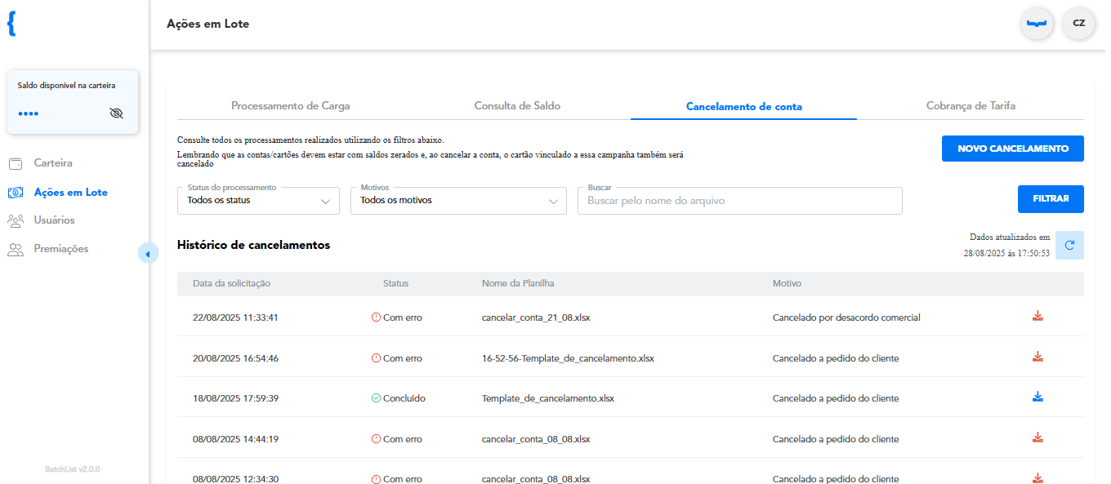Click file name Template_de_cancelamento.xlsx in concluded row
Screen dimensions: 1111x484
tap(548, 398)
